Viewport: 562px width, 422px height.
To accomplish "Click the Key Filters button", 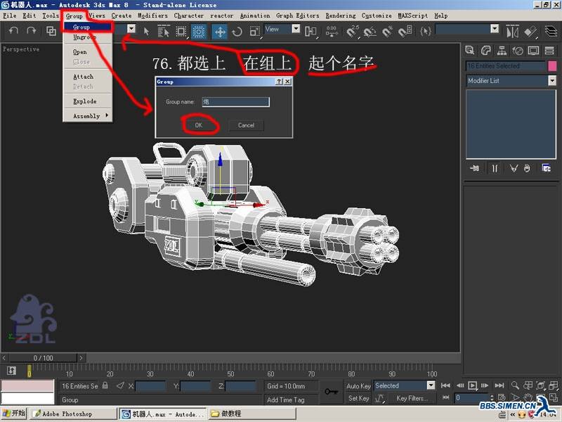I will (x=412, y=398).
